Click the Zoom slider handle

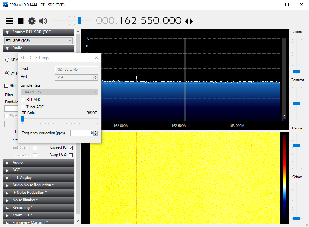click(x=296, y=72)
